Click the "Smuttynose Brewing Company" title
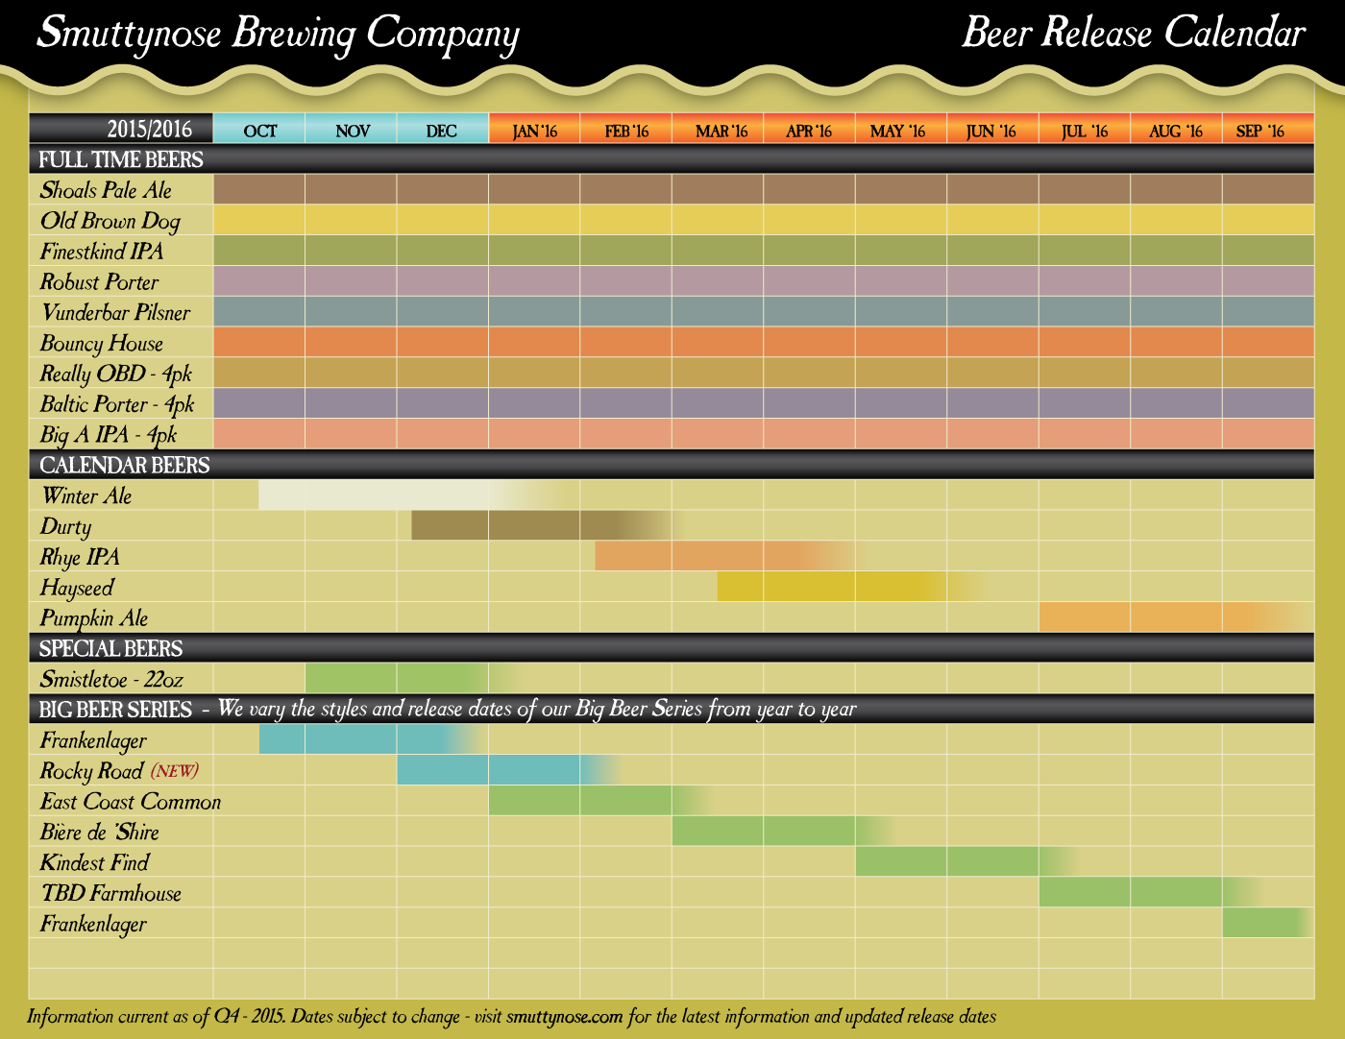The image size is (1345, 1039). pyautogui.click(x=278, y=34)
